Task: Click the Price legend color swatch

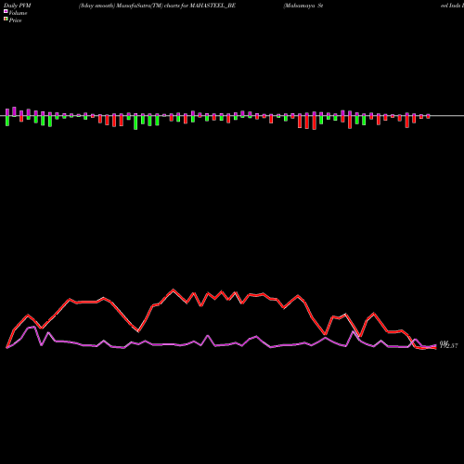Action: click(6, 19)
